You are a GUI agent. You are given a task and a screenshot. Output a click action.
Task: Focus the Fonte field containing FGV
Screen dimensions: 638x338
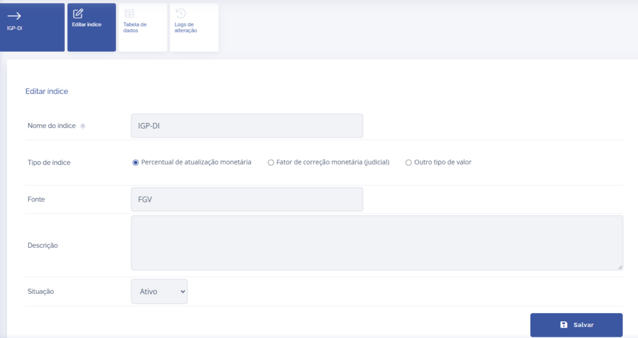pyautogui.click(x=247, y=199)
